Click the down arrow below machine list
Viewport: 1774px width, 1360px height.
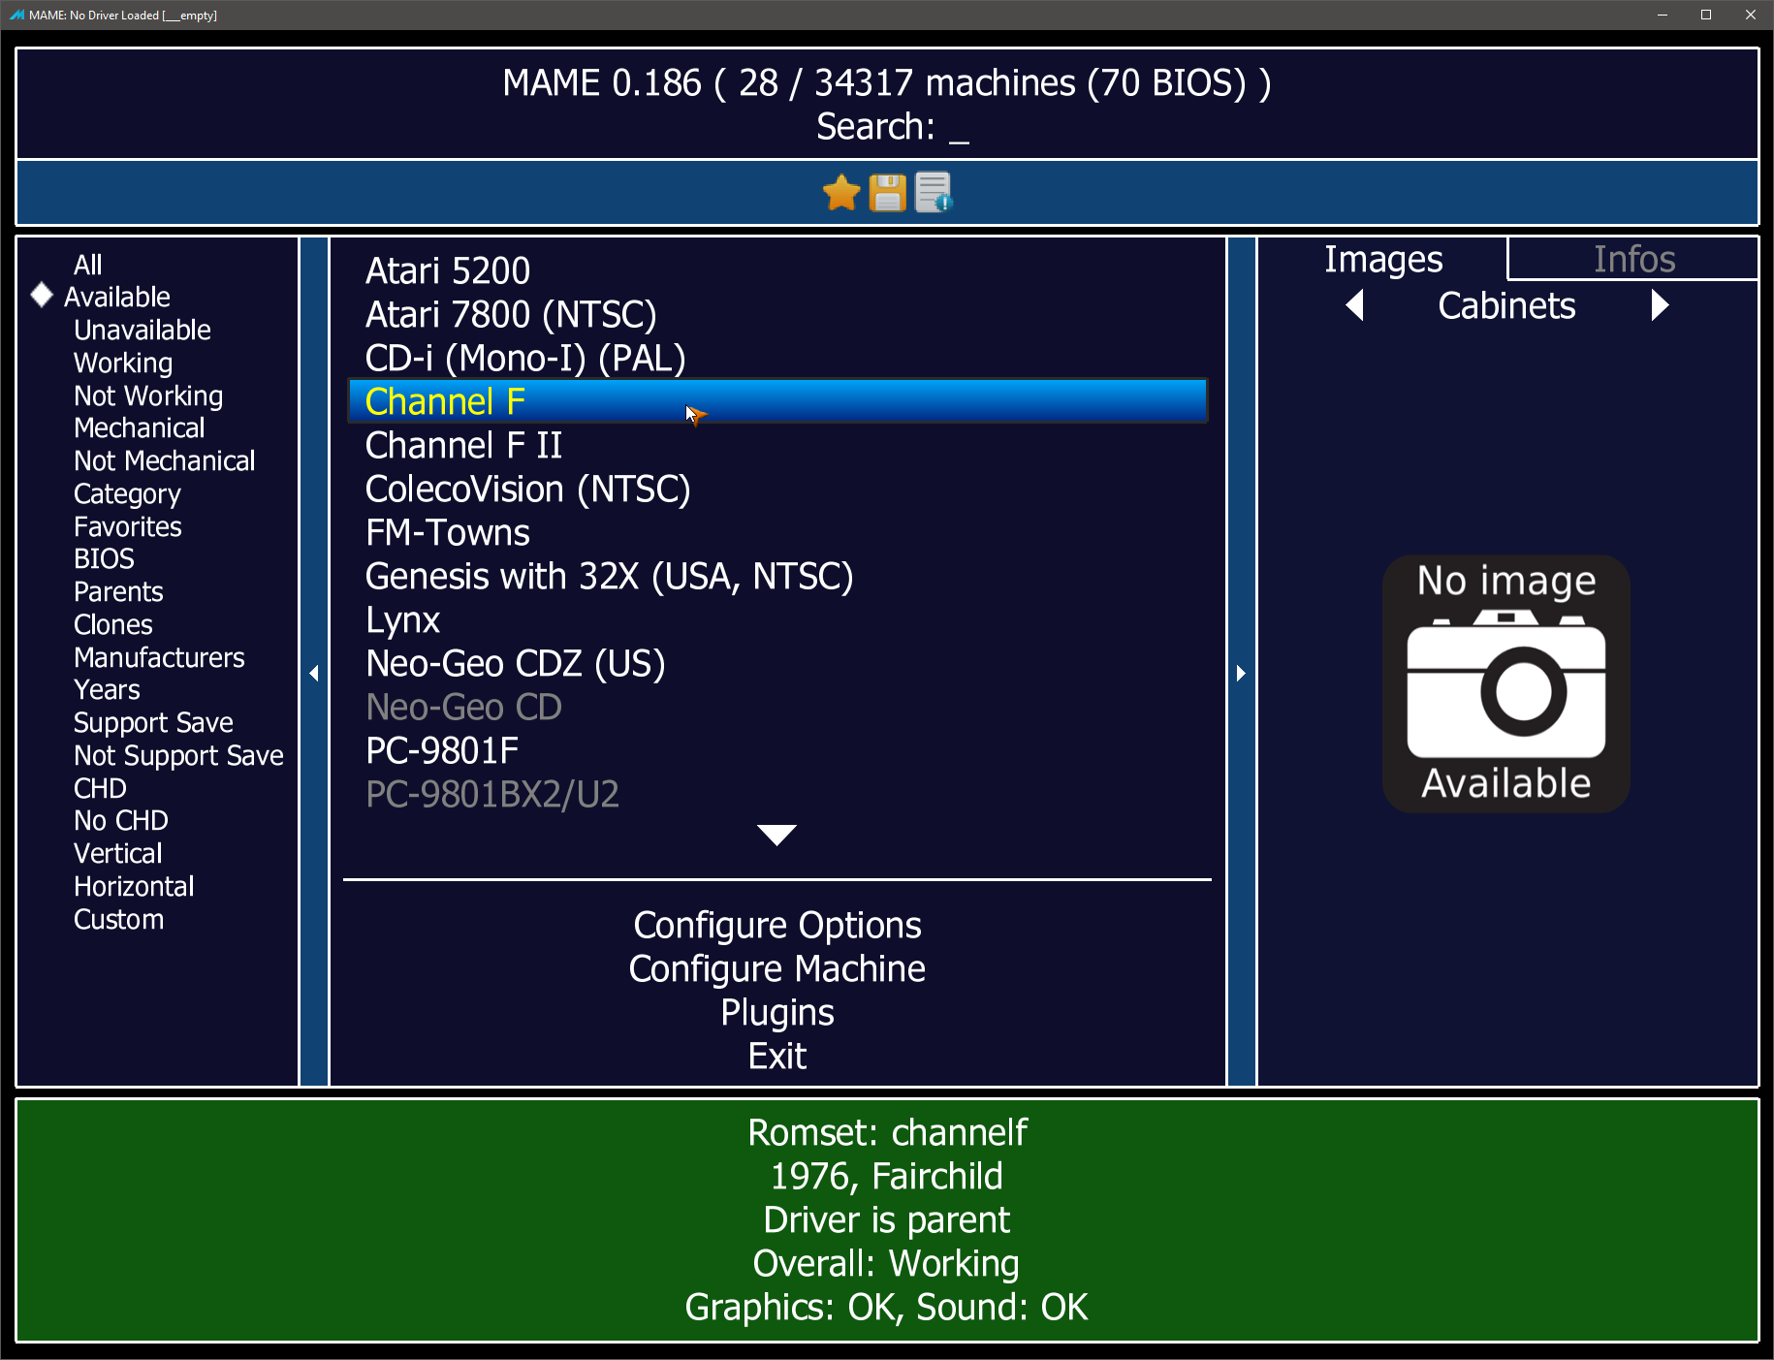[776, 835]
